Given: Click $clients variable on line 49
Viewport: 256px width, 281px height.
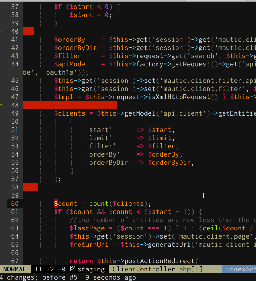Looking at the screenshot, I should (x=69, y=113).
